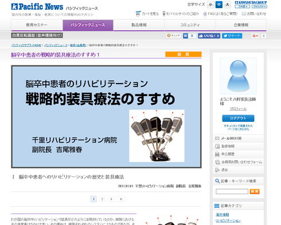Click the orange 装具 category label
This screenshot has height=225, width=281.
pos(184,54)
